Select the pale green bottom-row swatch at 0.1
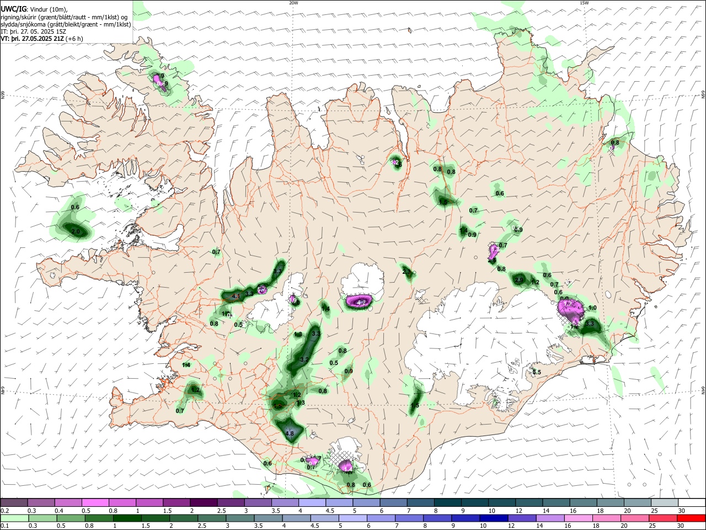Screen dimensions: 706x530 coord(14,518)
